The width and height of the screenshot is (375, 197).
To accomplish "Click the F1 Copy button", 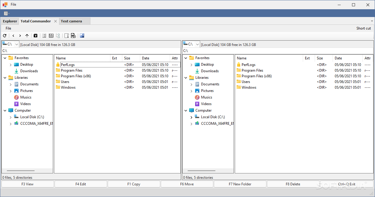I will (x=134, y=184).
